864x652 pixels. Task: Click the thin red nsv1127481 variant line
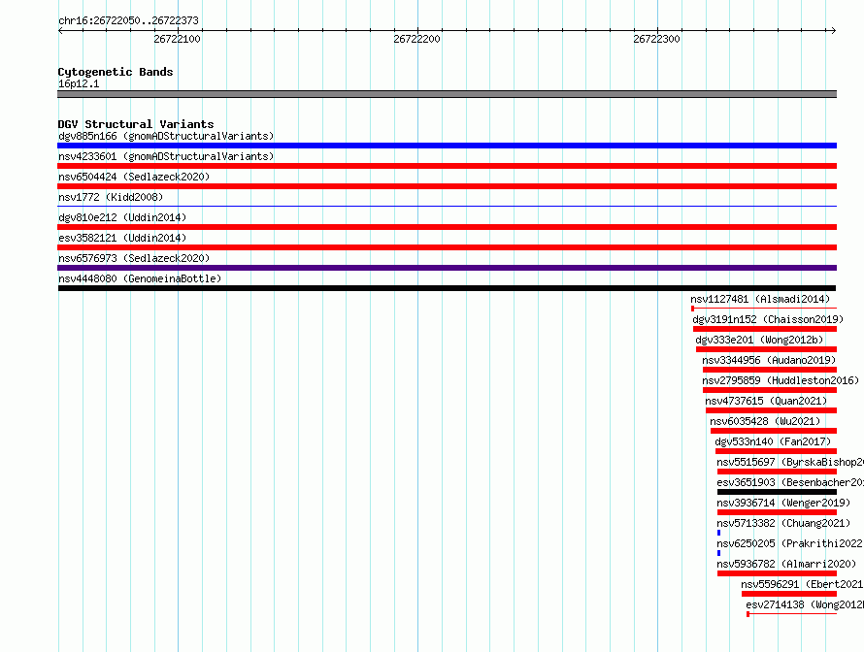(764, 309)
